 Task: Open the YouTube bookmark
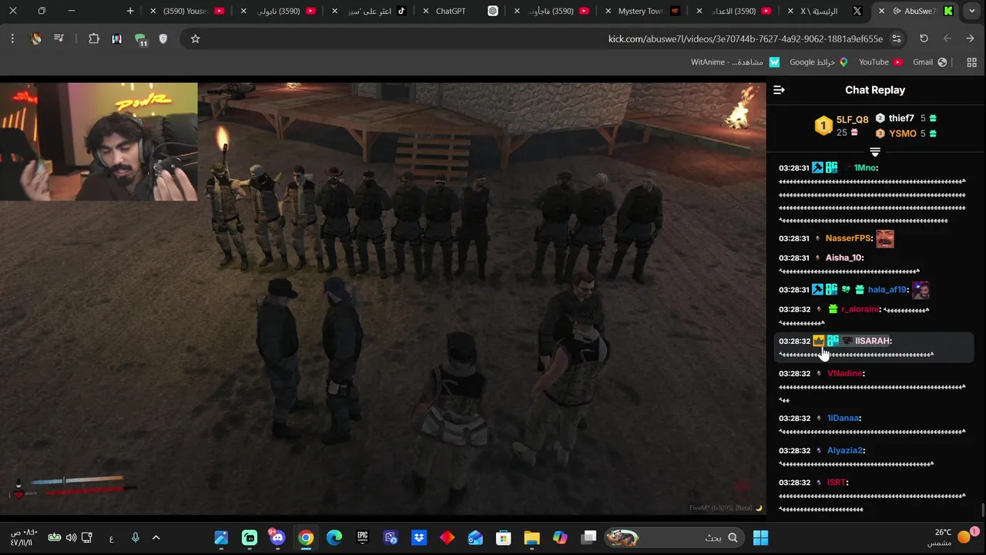coord(880,62)
